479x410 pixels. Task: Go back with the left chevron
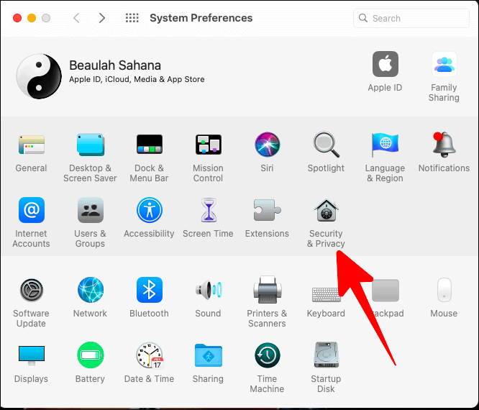[76, 18]
